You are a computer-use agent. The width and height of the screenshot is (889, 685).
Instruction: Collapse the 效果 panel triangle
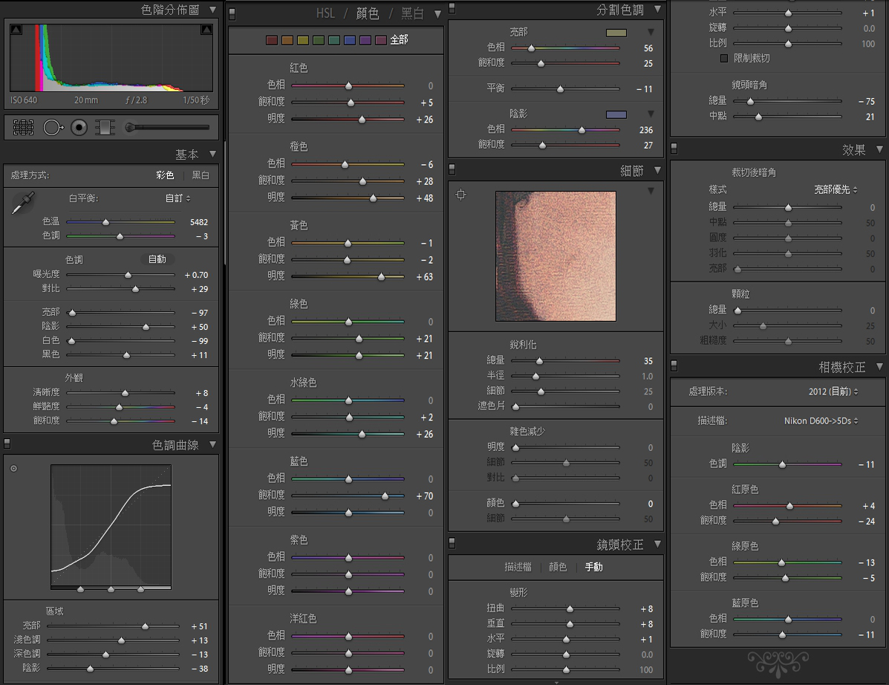(880, 149)
